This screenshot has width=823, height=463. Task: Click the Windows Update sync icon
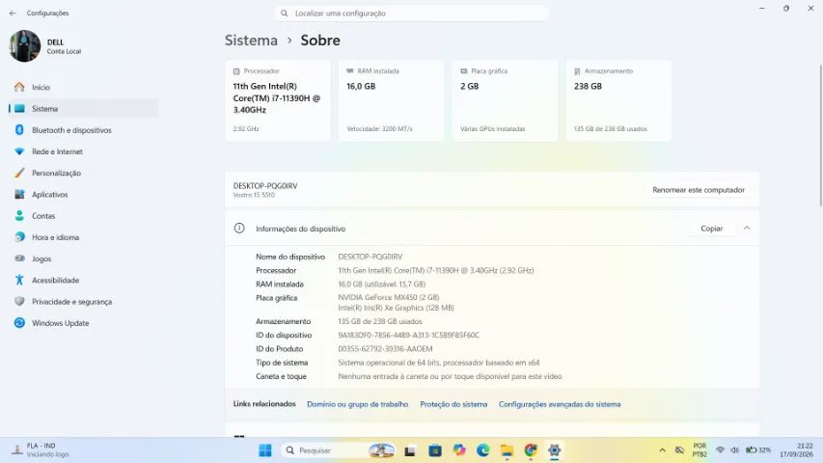click(19, 323)
